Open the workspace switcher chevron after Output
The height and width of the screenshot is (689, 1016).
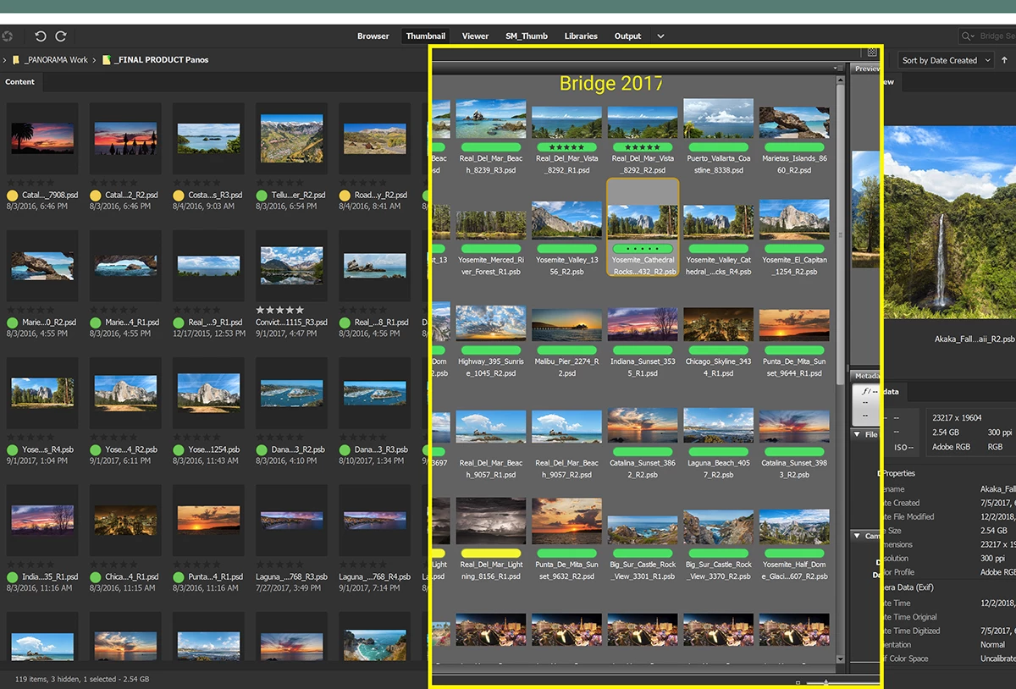click(660, 36)
